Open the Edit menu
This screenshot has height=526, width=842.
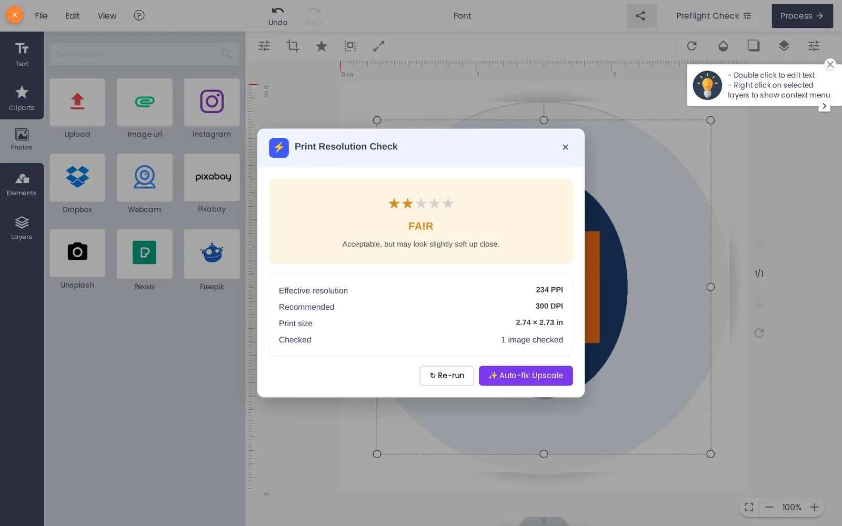[73, 16]
